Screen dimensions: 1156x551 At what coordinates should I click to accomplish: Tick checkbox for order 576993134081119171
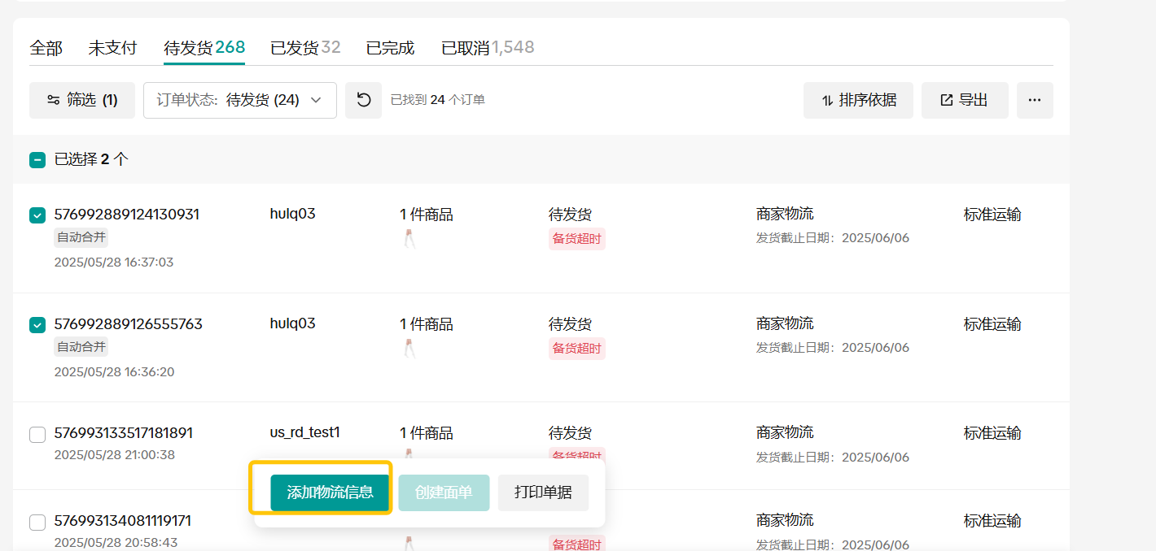pyautogui.click(x=37, y=522)
